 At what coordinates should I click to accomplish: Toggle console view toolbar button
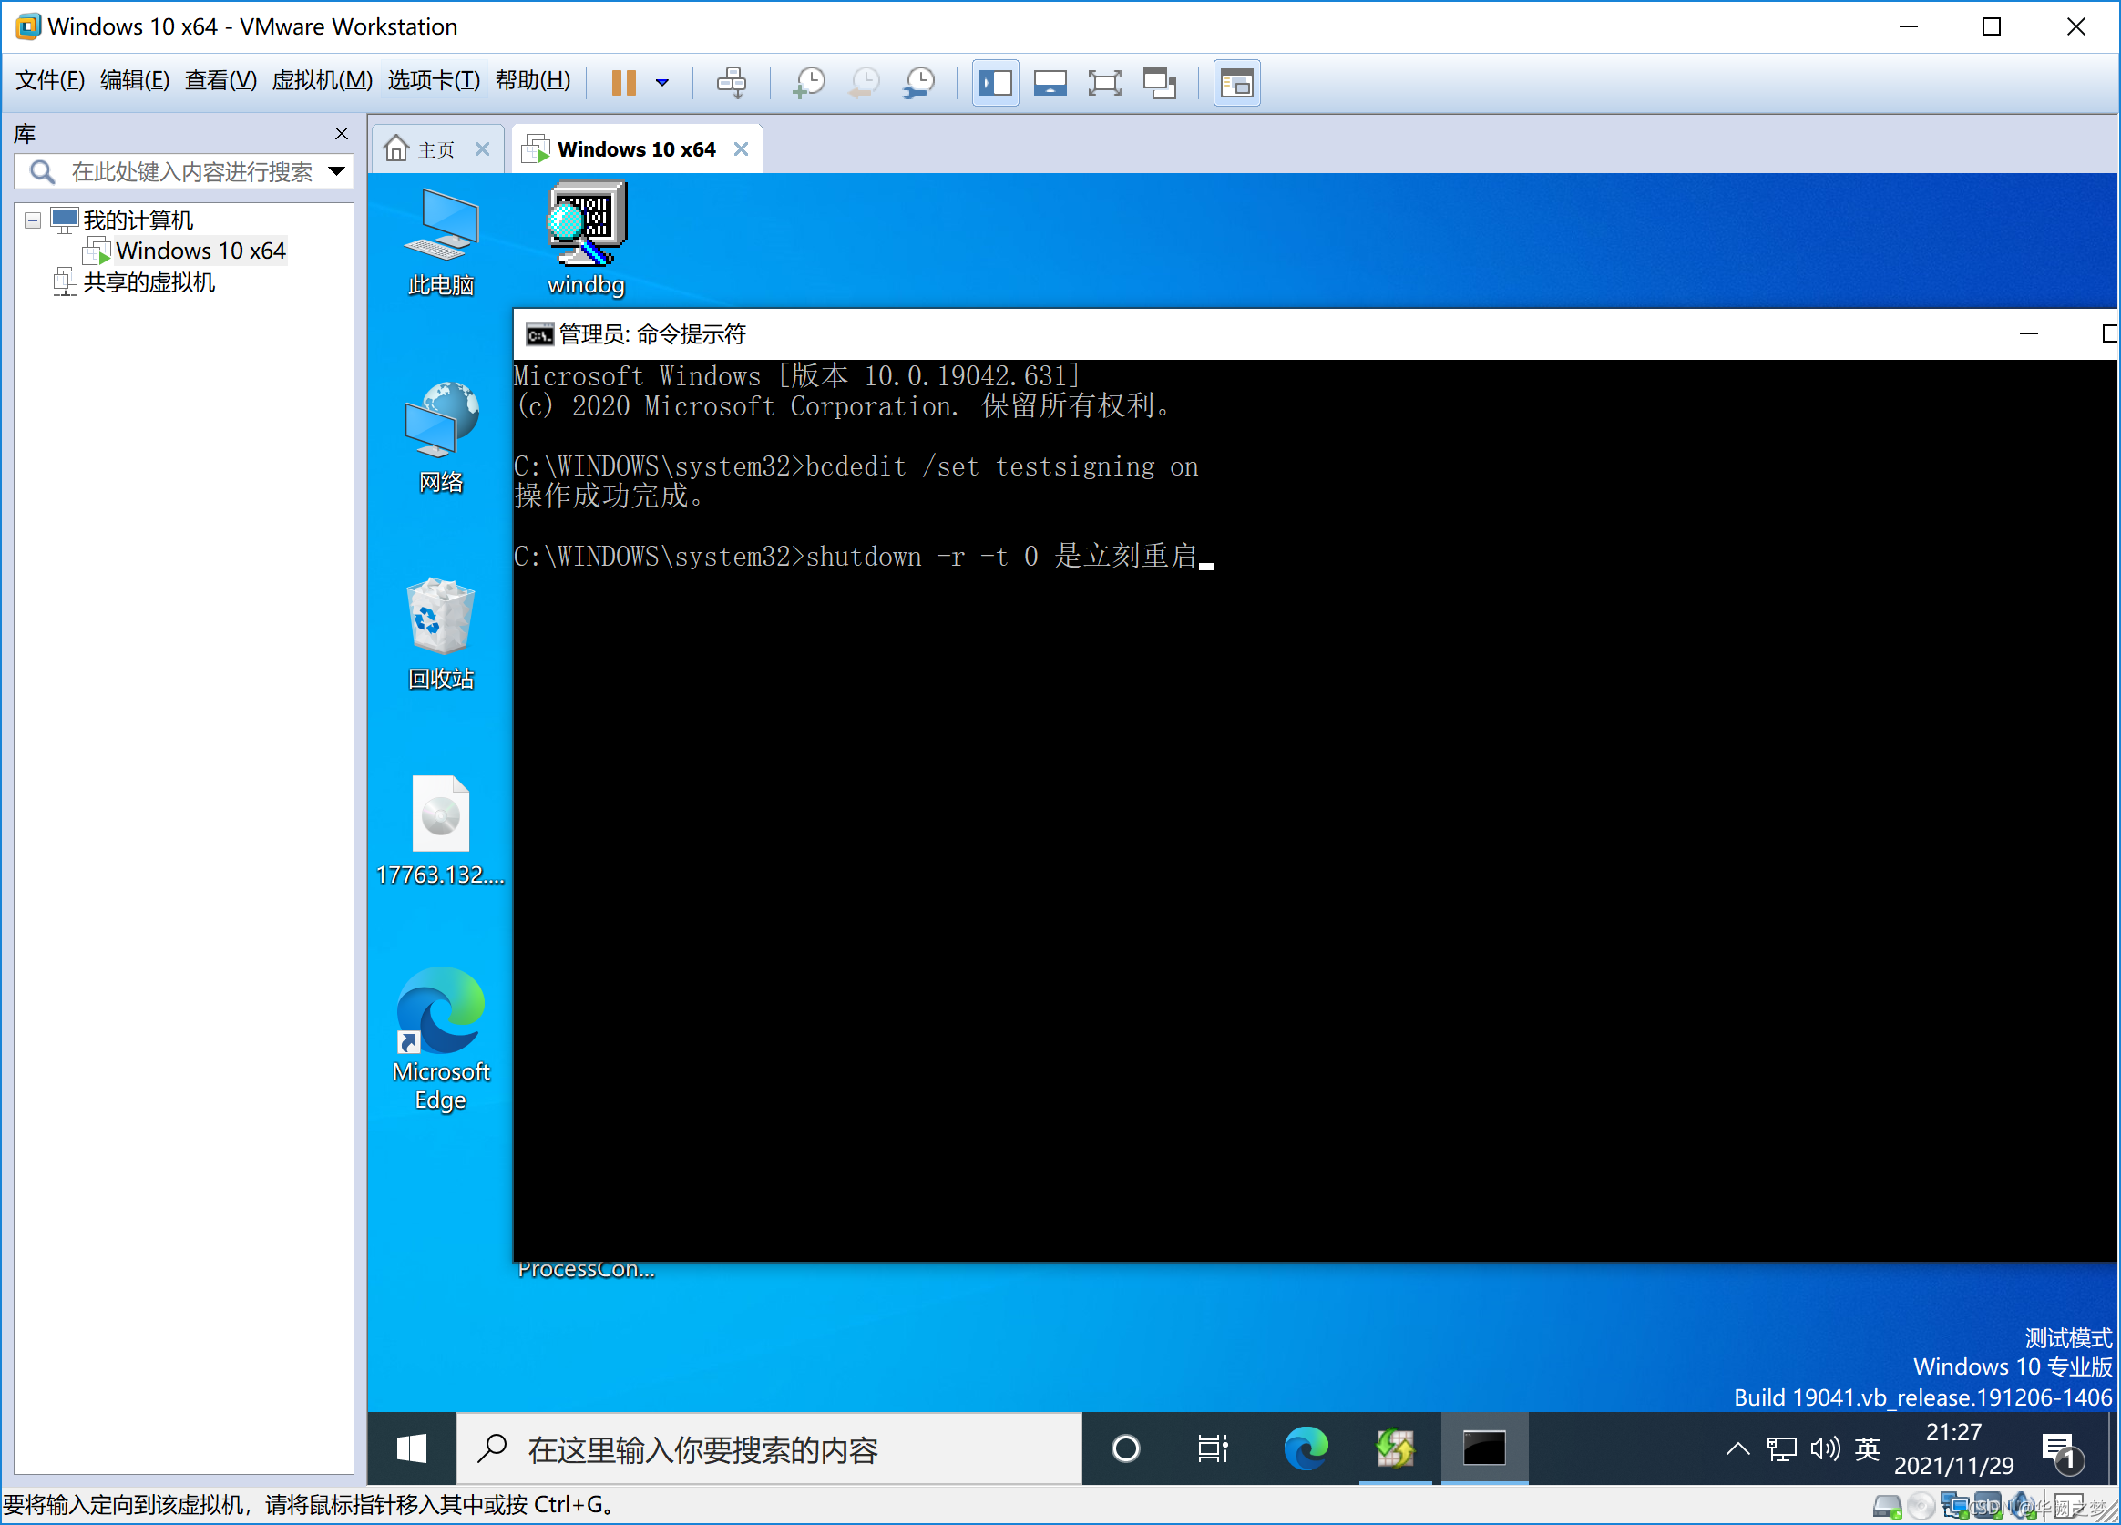pos(1236,82)
